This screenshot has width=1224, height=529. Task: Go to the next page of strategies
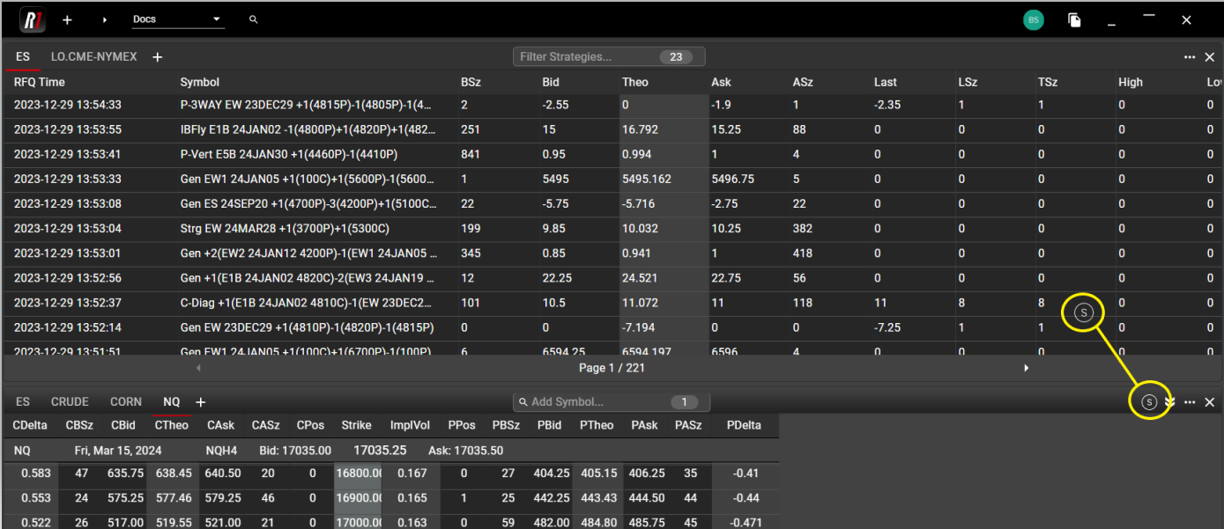coord(1026,368)
